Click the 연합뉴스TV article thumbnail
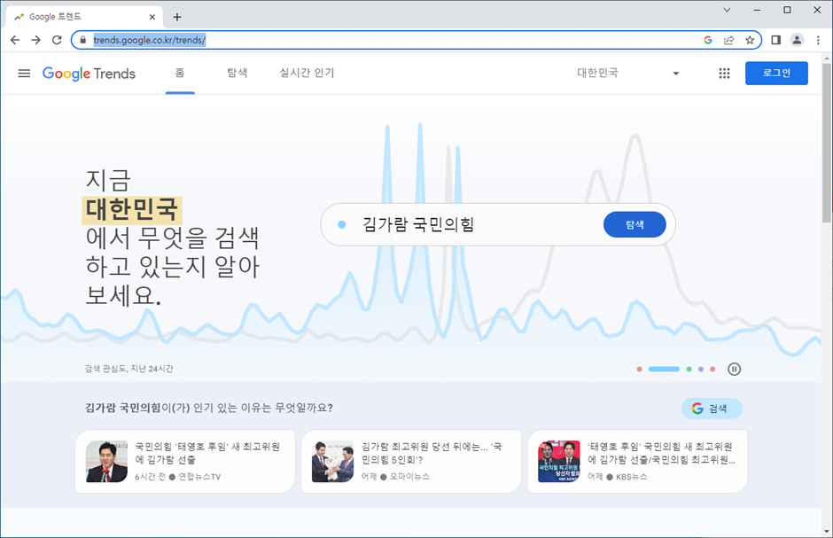Viewport: 833px width, 538px height. click(x=106, y=462)
